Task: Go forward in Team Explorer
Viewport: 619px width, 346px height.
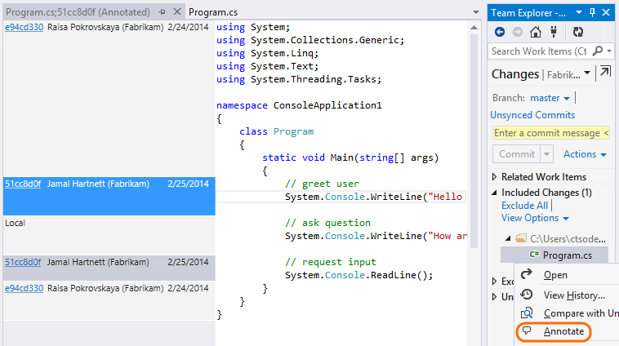Action: pos(517,32)
